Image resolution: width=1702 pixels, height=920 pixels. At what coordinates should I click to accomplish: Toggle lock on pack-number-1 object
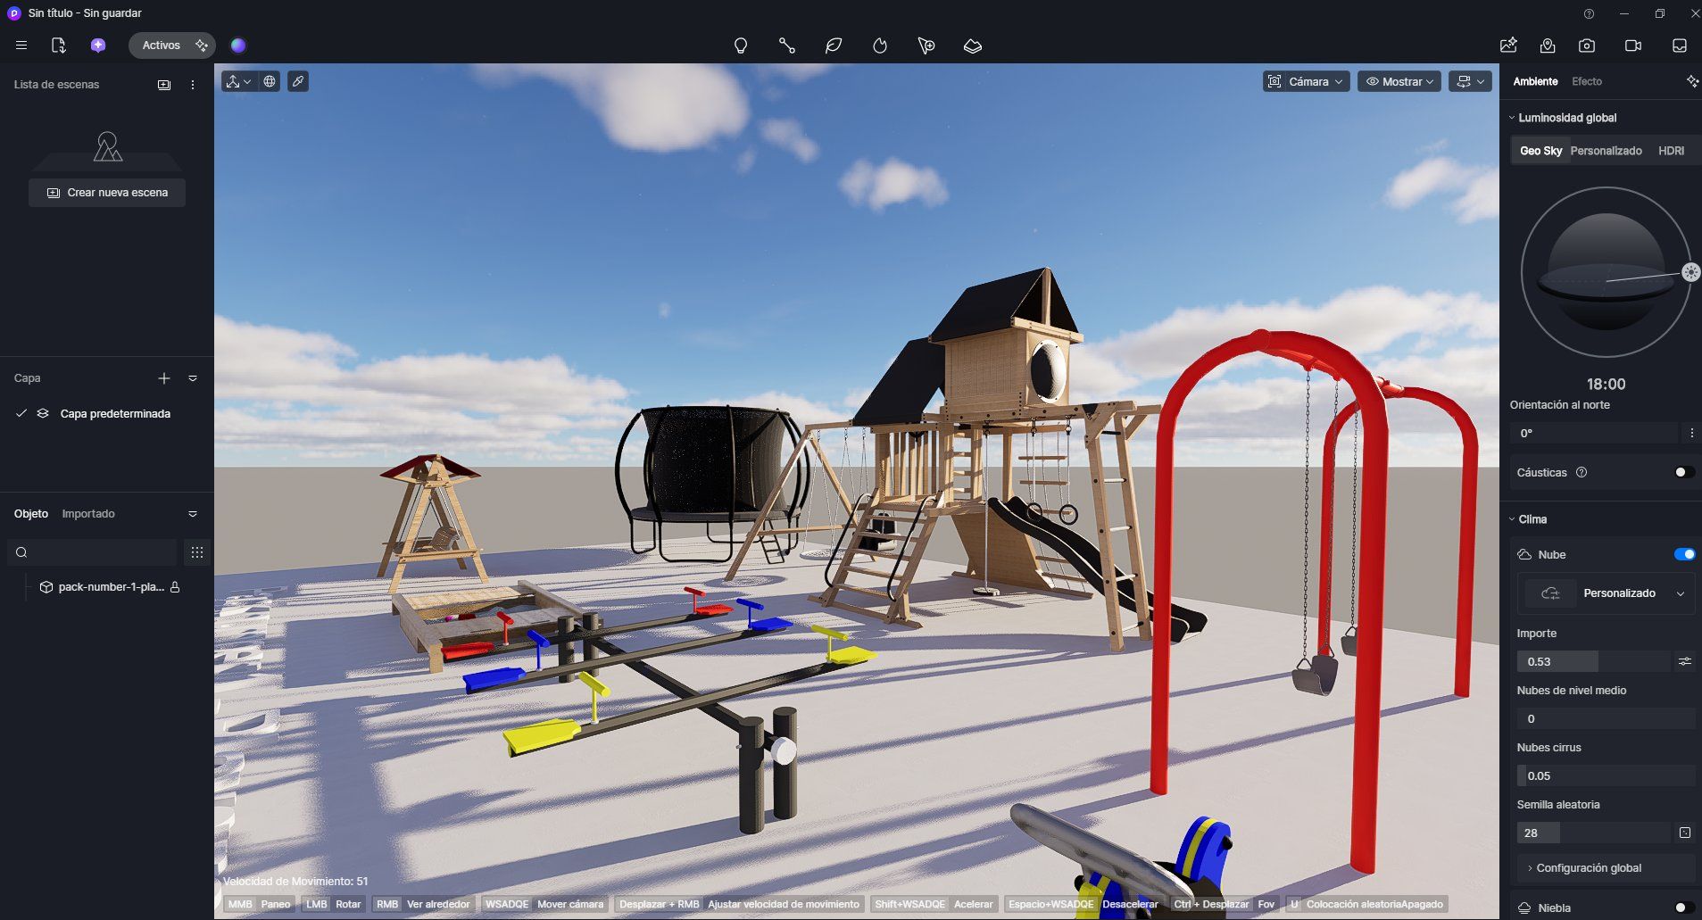tap(176, 587)
